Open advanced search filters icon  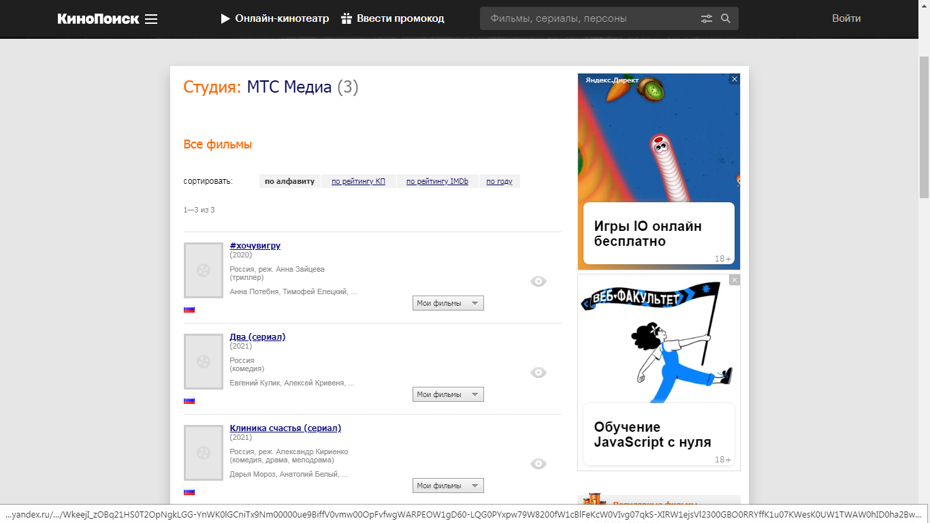point(707,19)
